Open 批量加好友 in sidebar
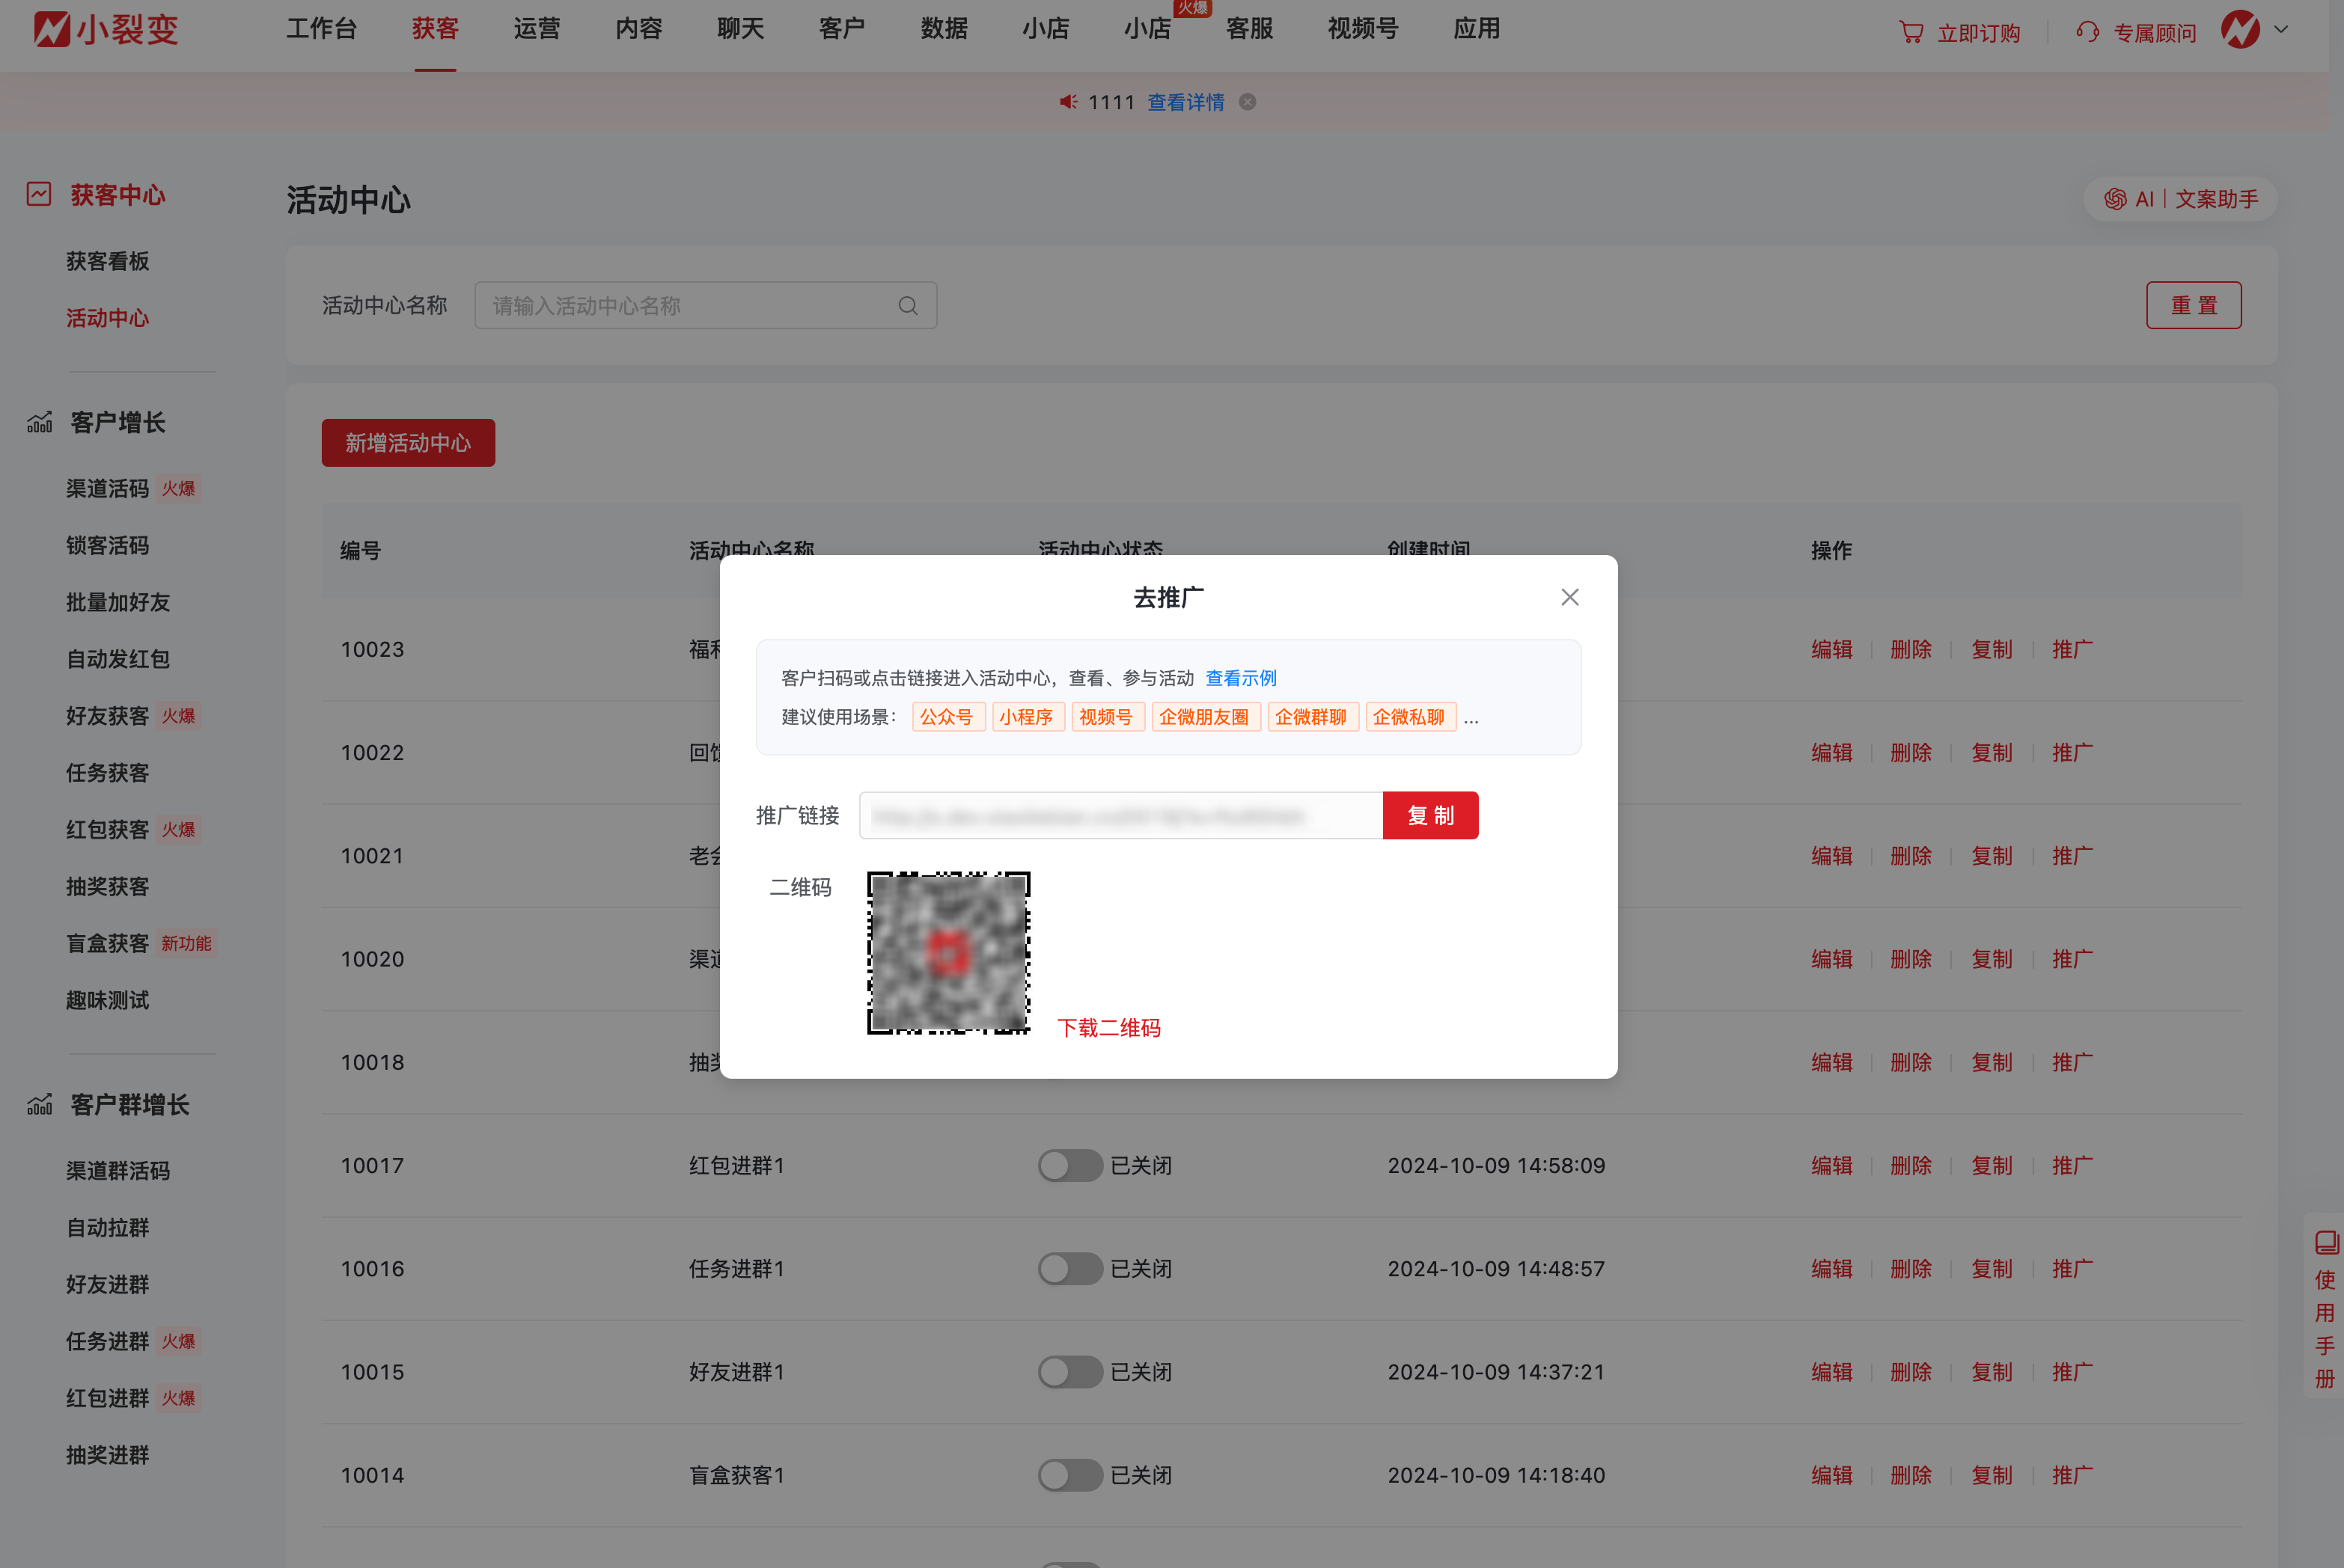 (118, 602)
